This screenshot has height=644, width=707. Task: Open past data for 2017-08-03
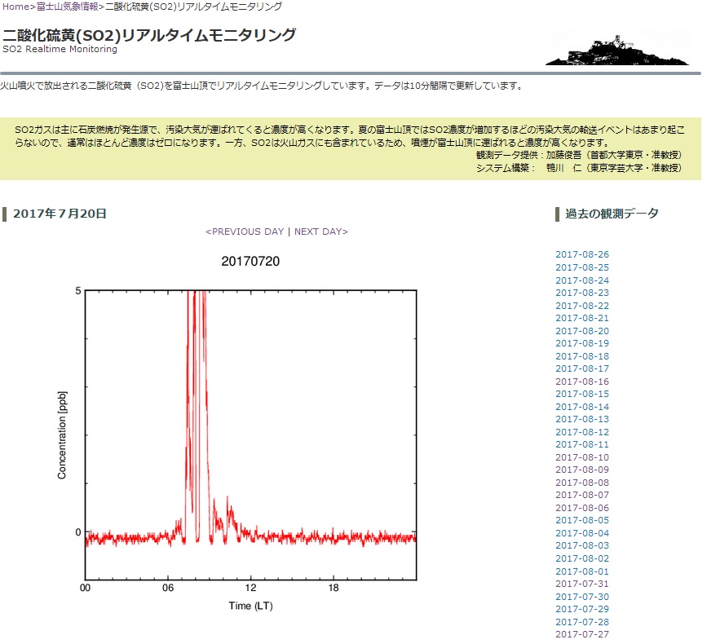[582, 545]
